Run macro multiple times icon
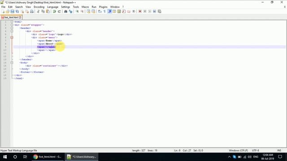This screenshot has width=287, height=161. (x=154, y=12)
